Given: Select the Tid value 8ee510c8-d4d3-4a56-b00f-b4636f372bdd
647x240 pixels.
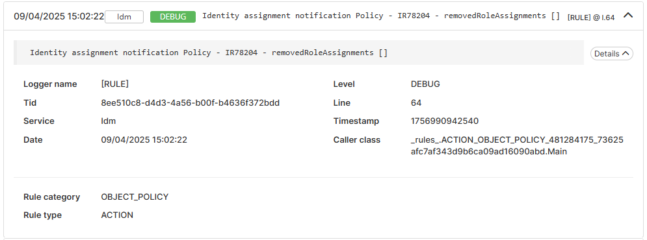Looking at the screenshot, I should click(x=191, y=103).
